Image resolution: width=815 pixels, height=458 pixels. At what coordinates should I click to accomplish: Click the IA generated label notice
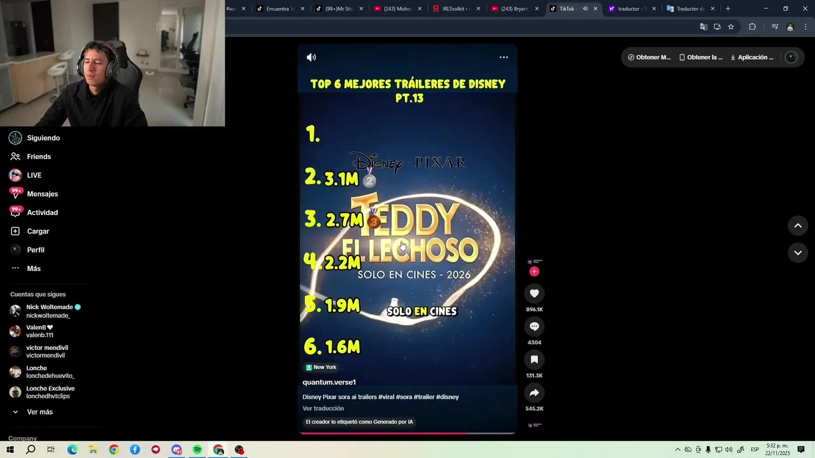point(359,422)
